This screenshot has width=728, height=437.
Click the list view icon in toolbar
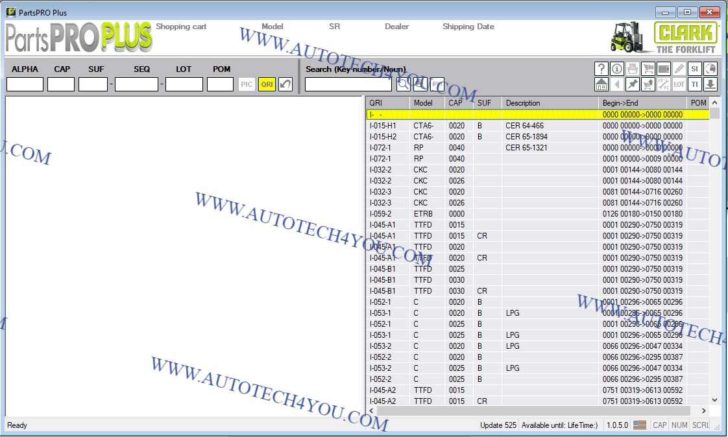pyautogui.click(x=663, y=69)
